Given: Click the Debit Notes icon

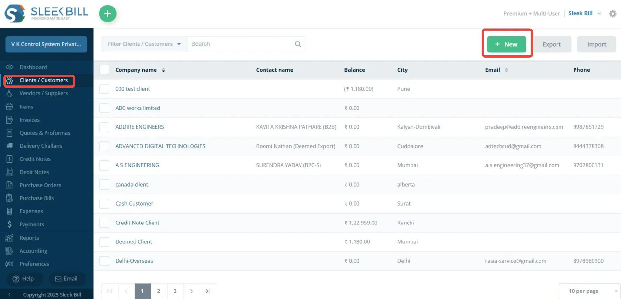Looking at the screenshot, I should (x=9, y=172).
